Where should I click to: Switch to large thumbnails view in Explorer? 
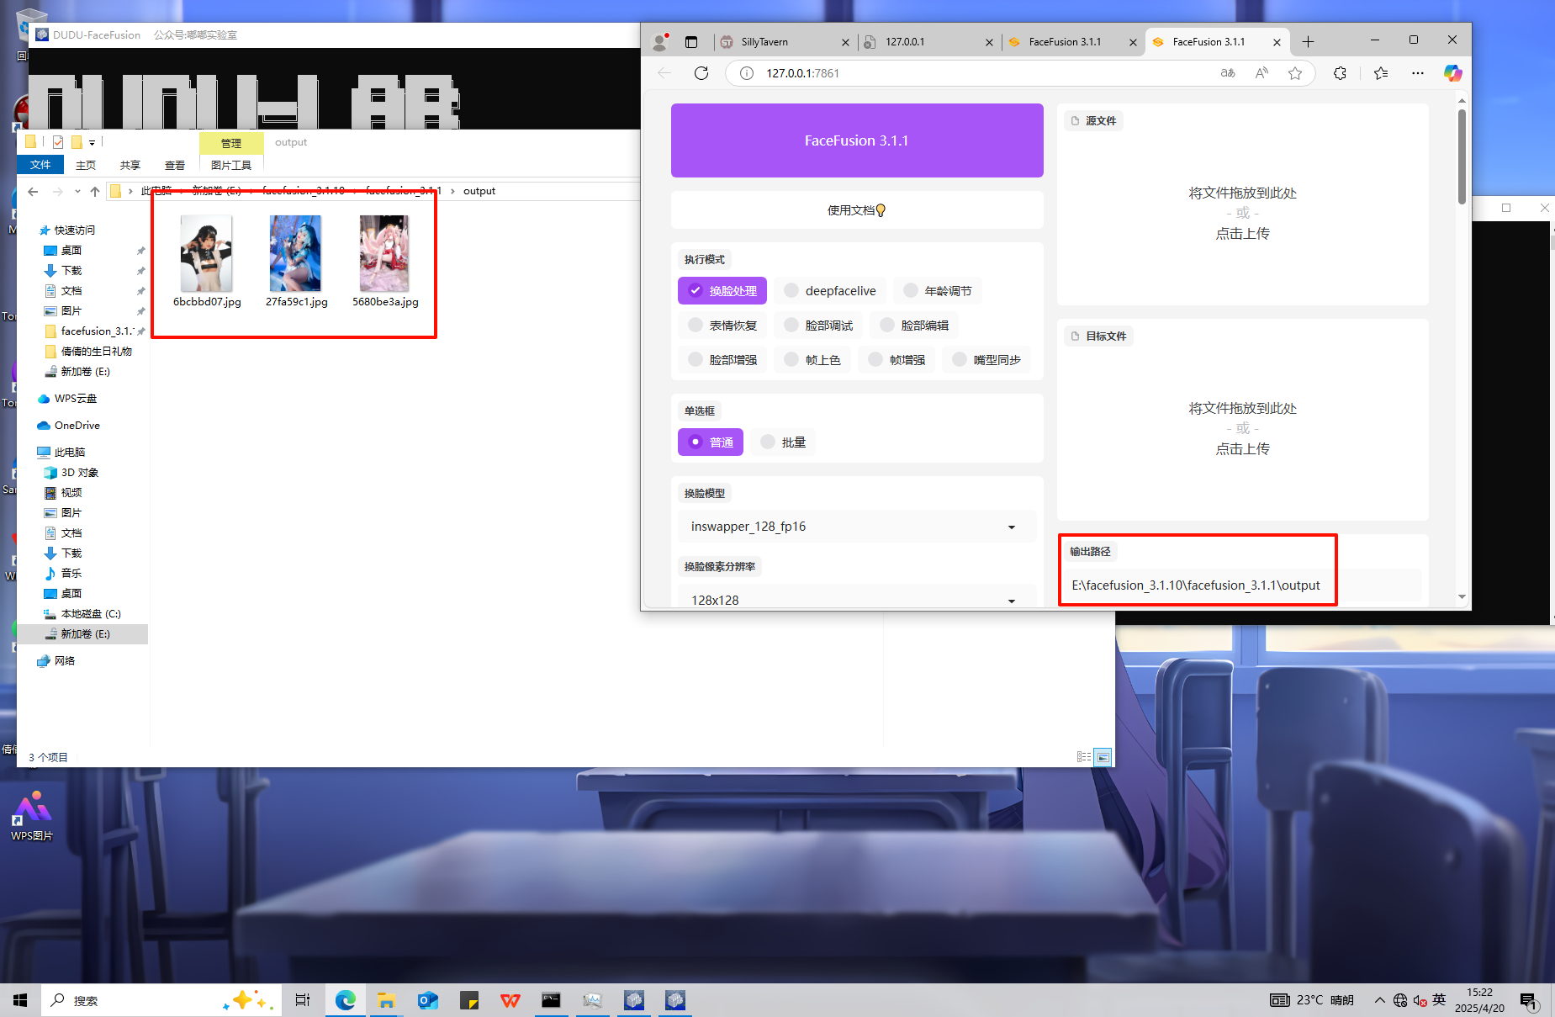tap(1103, 757)
